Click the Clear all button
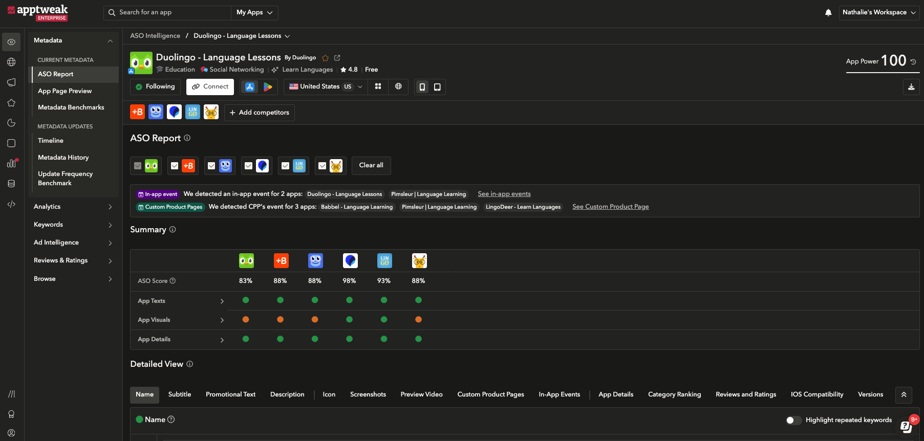Viewport: 924px width, 441px height. (371, 165)
